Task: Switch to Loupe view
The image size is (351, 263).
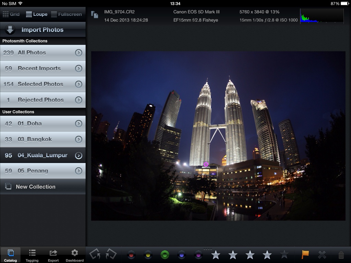Action: click(37, 14)
